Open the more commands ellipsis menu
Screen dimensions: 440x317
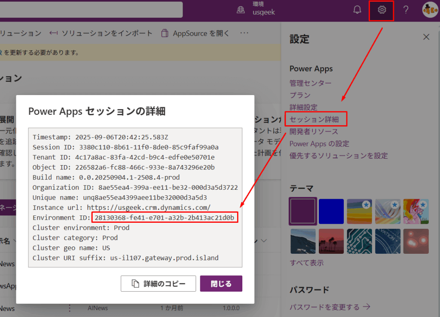244,33
